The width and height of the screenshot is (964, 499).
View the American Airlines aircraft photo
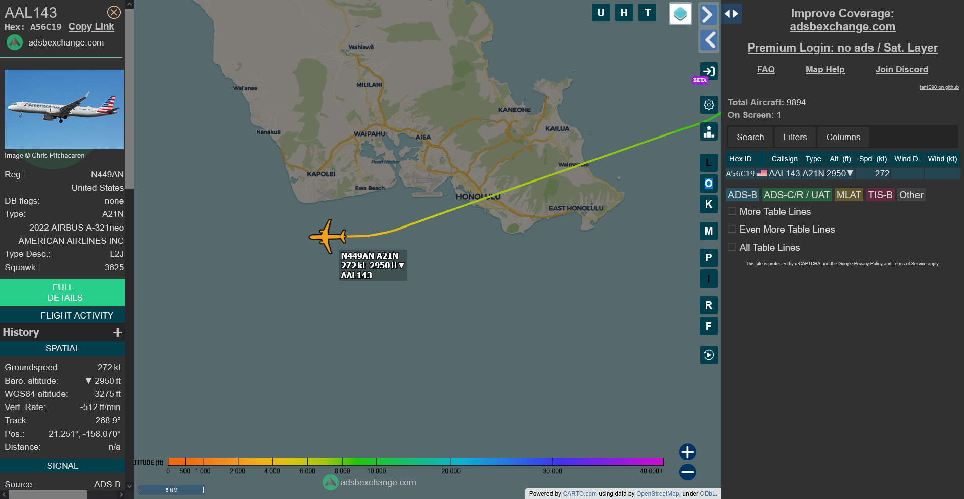(64, 109)
